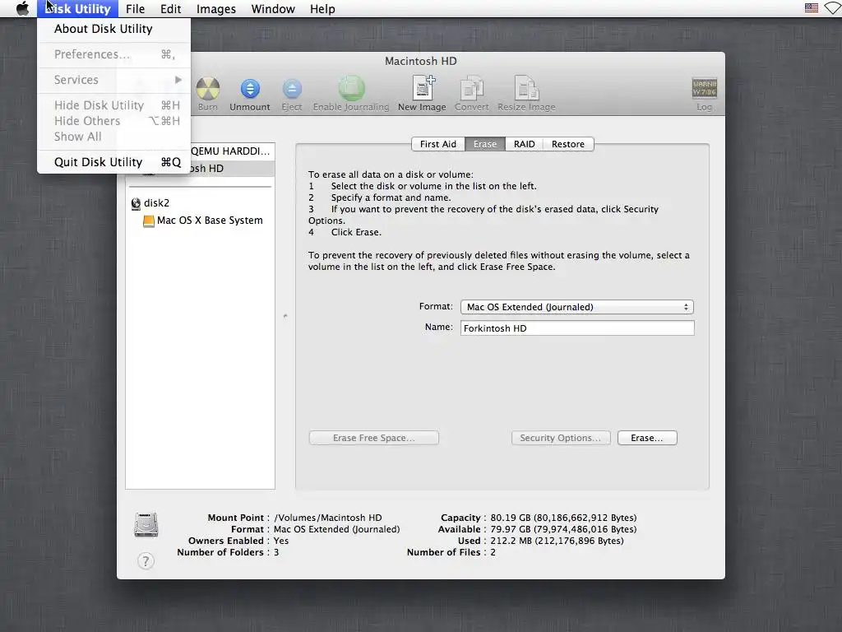Image resolution: width=842 pixels, height=632 pixels.
Task: Click the /Volumes/Macintosh HD mount point text
Action: [x=328, y=518]
